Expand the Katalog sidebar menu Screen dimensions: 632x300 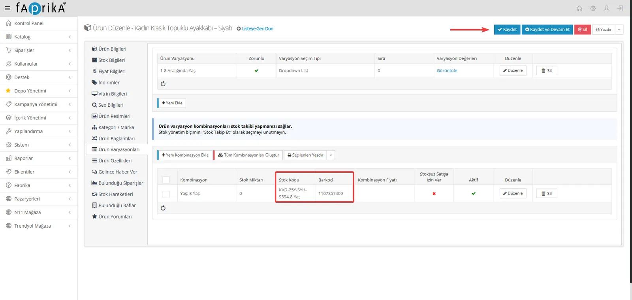click(x=39, y=37)
